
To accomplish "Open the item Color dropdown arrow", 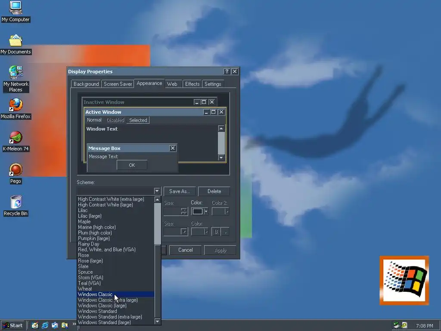I will [x=206, y=211].
